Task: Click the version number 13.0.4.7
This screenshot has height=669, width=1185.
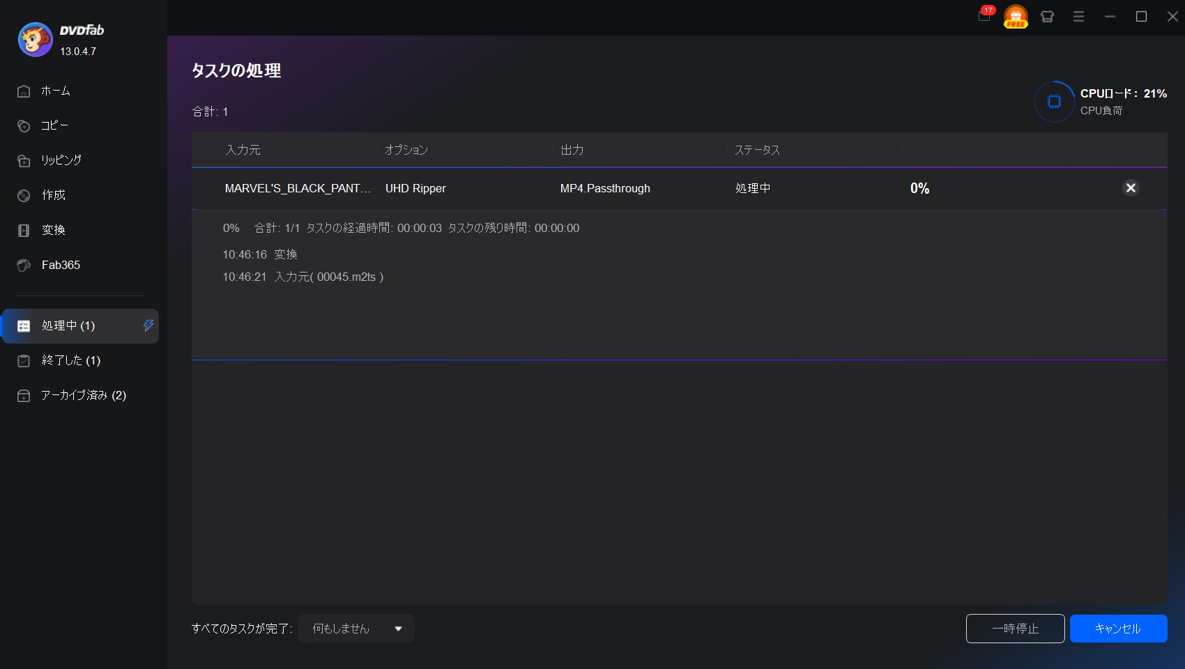Action: [x=78, y=52]
